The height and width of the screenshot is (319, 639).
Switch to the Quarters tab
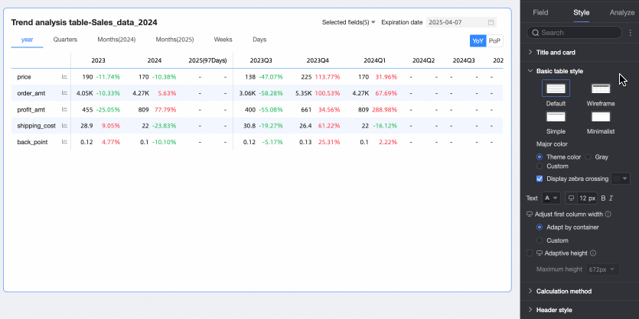[x=64, y=39]
